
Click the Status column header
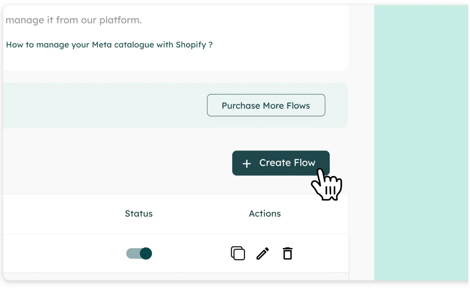pos(139,214)
